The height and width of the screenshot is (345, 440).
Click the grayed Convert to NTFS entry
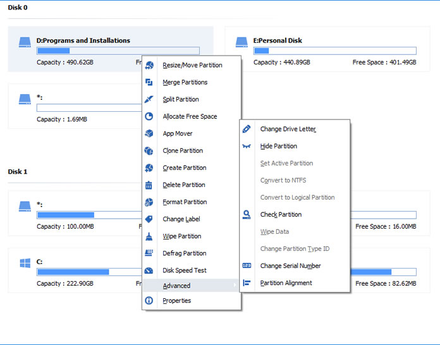point(295,180)
